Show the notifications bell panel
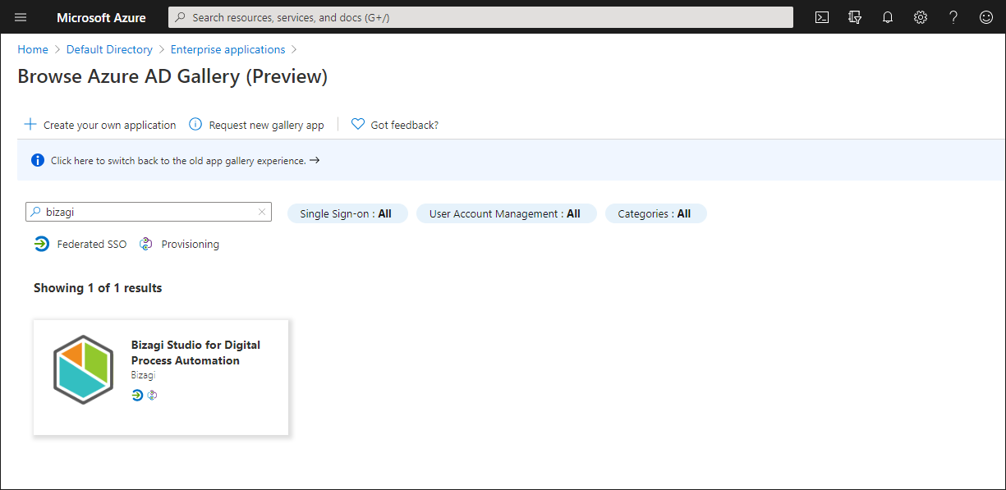 (888, 17)
